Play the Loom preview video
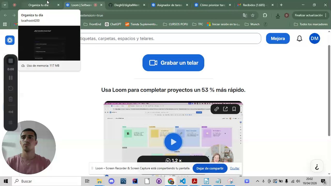331x186 pixels. click(173, 142)
